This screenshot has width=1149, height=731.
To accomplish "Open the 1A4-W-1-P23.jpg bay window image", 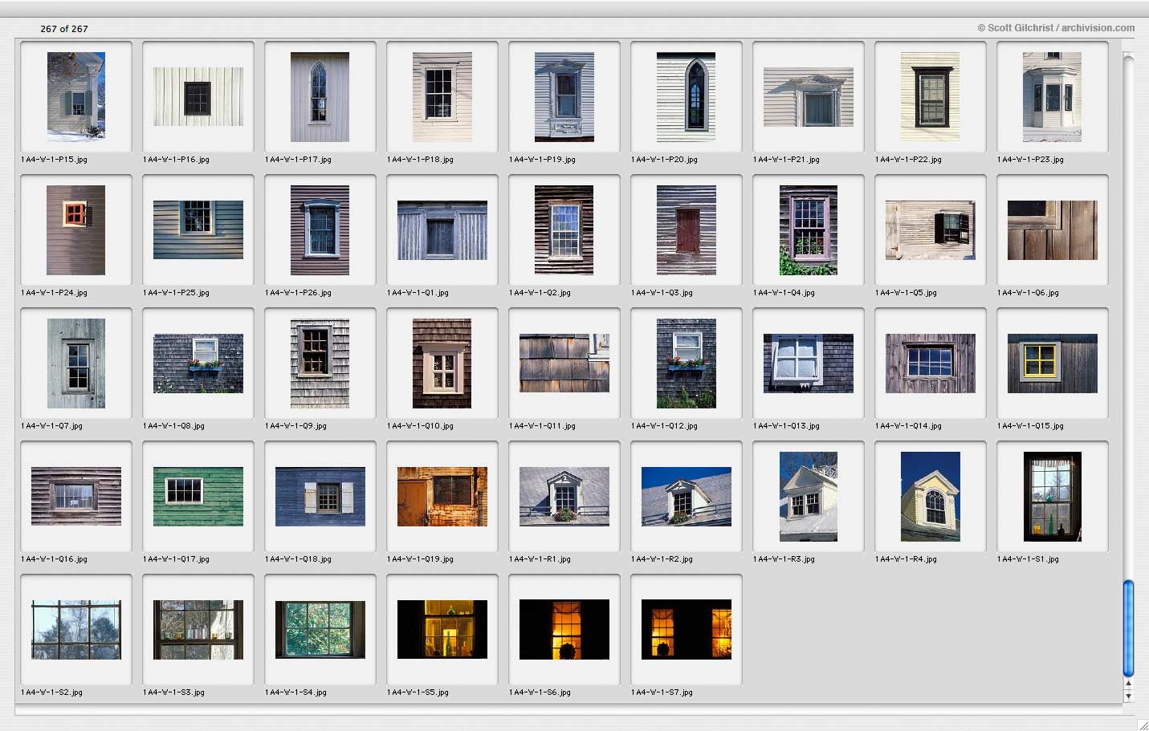I will click(x=1053, y=96).
